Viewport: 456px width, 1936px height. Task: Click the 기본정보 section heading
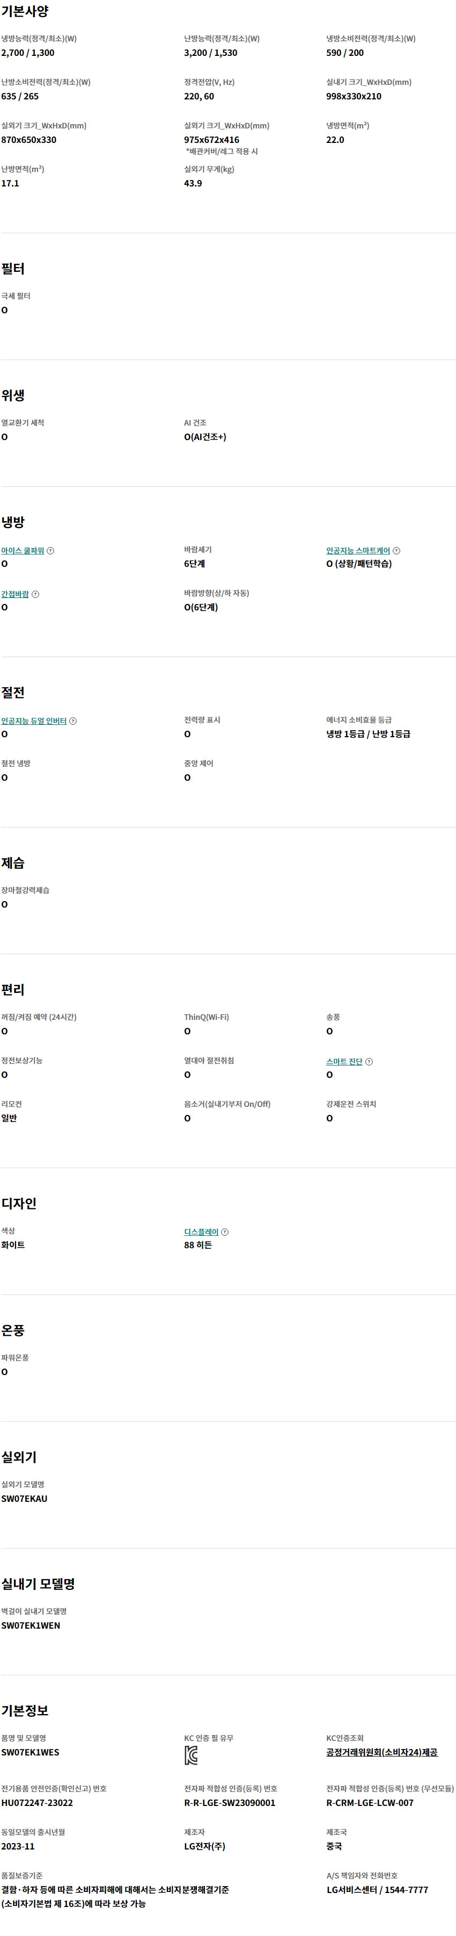[25, 1710]
